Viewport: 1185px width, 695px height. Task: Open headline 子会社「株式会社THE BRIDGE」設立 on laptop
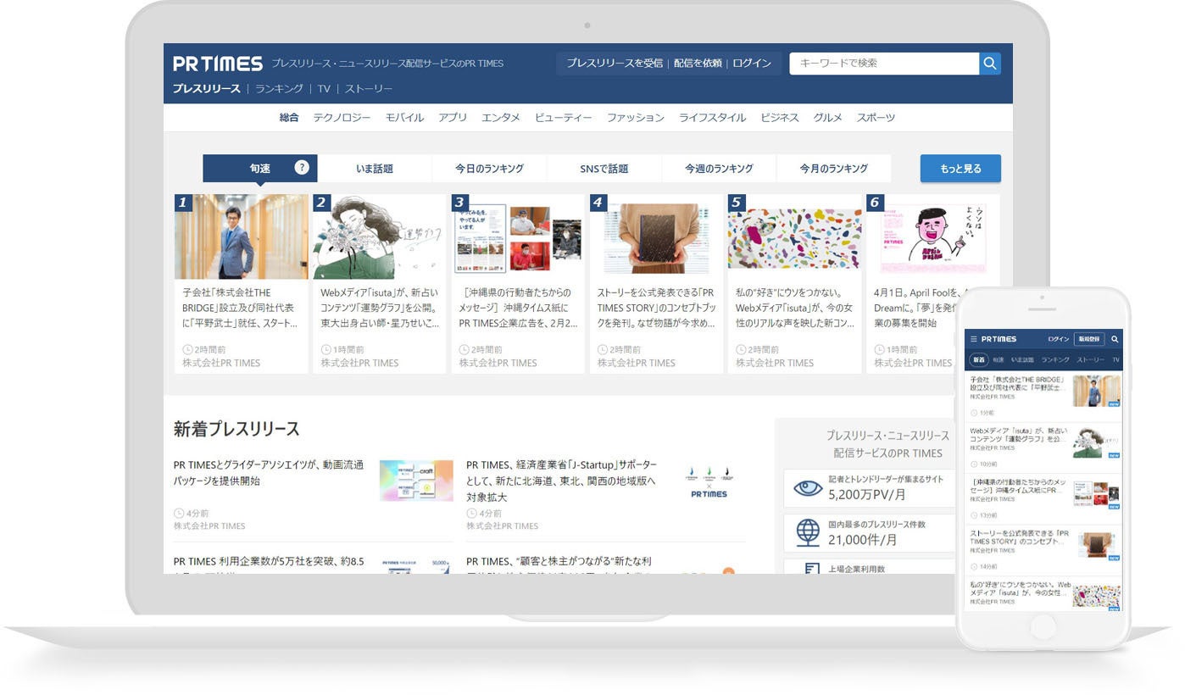tap(240, 308)
